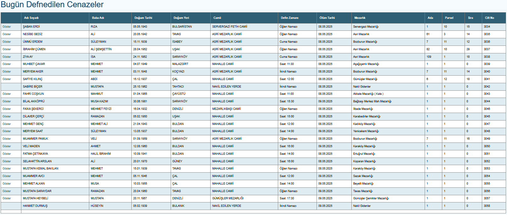Image resolution: width=507 pixels, height=215 pixels.
Task: Open Göster link for DİLAVER ÇERÇİ
Action: point(7,116)
